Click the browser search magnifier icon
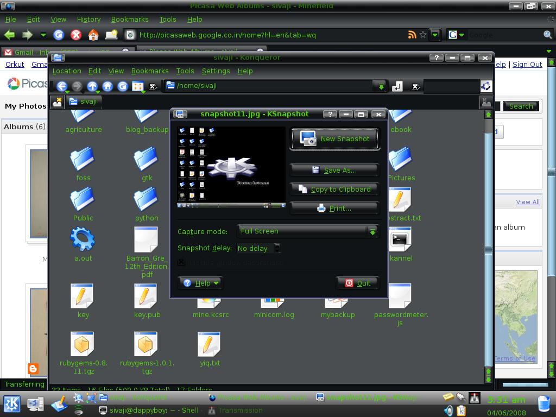 [547, 35]
